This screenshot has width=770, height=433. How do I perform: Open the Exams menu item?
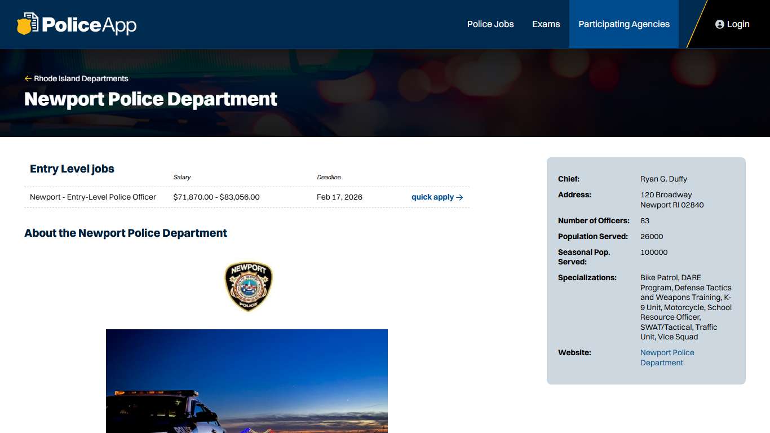546,24
